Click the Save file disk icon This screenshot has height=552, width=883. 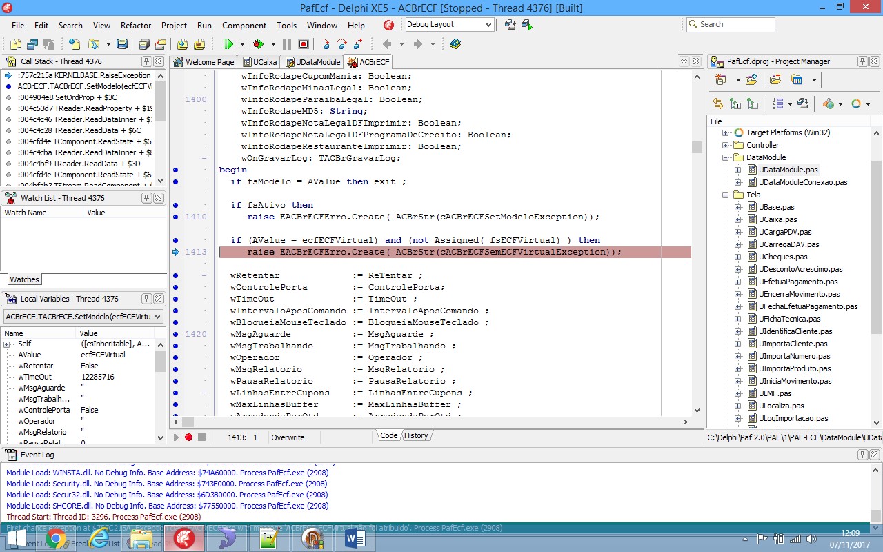click(122, 44)
